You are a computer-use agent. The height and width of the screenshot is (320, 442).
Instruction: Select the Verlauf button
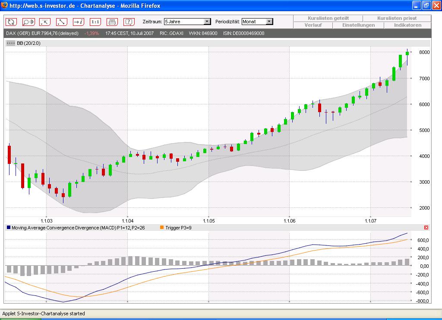(x=313, y=25)
